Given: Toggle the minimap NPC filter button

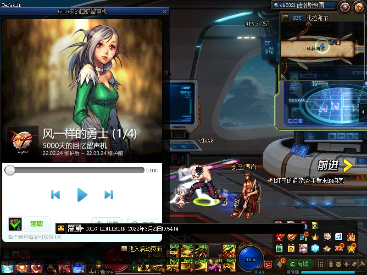Looking at the screenshot, I should point(297,18).
